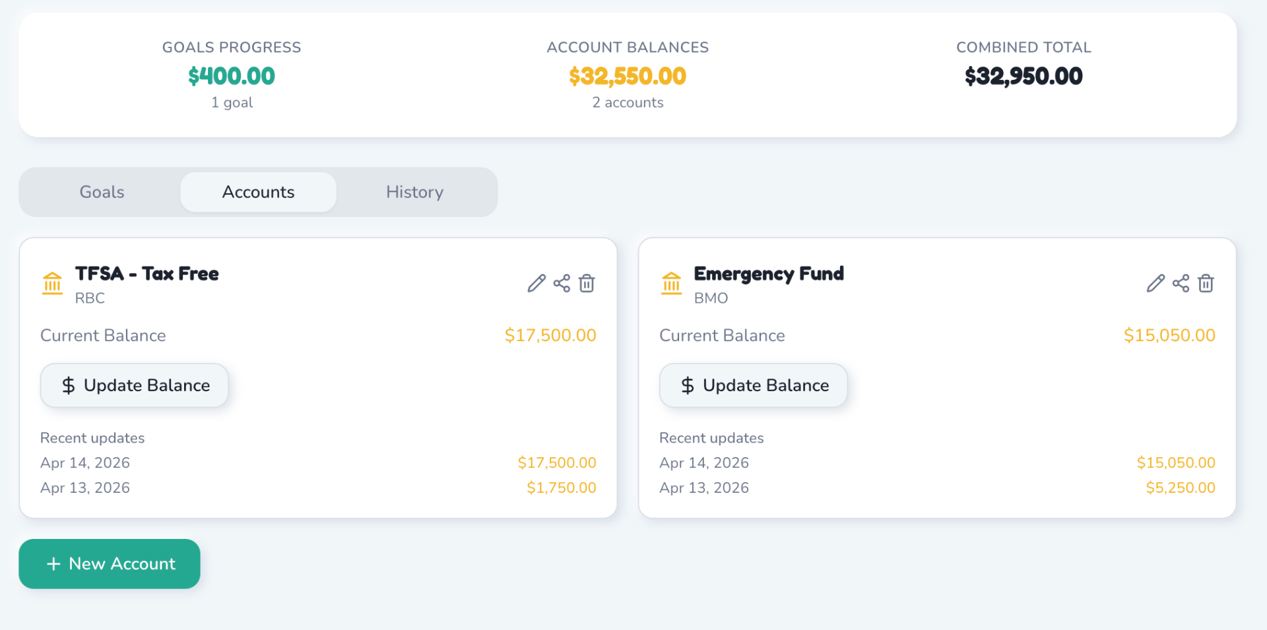Click the '1 goal' label

coord(232,102)
